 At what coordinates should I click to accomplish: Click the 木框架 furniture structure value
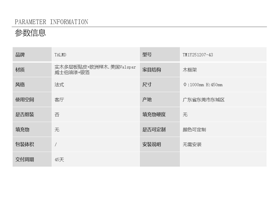(x=190, y=70)
